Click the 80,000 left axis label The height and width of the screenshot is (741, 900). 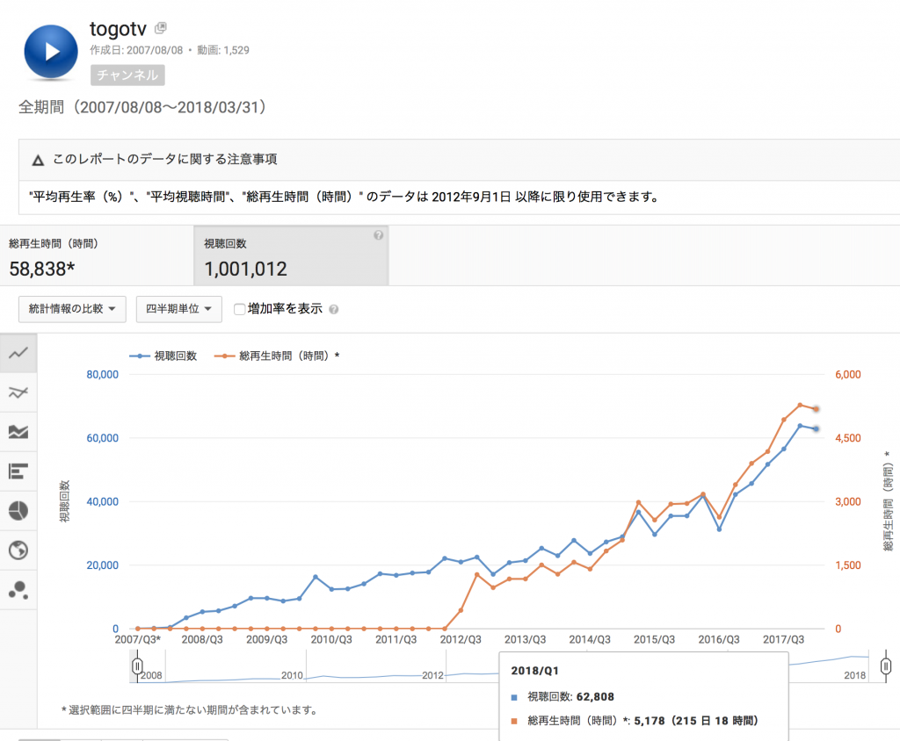(x=102, y=375)
